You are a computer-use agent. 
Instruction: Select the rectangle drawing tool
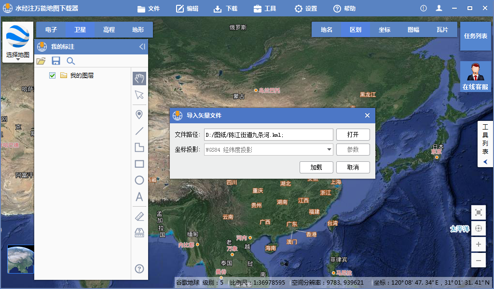click(x=139, y=164)
